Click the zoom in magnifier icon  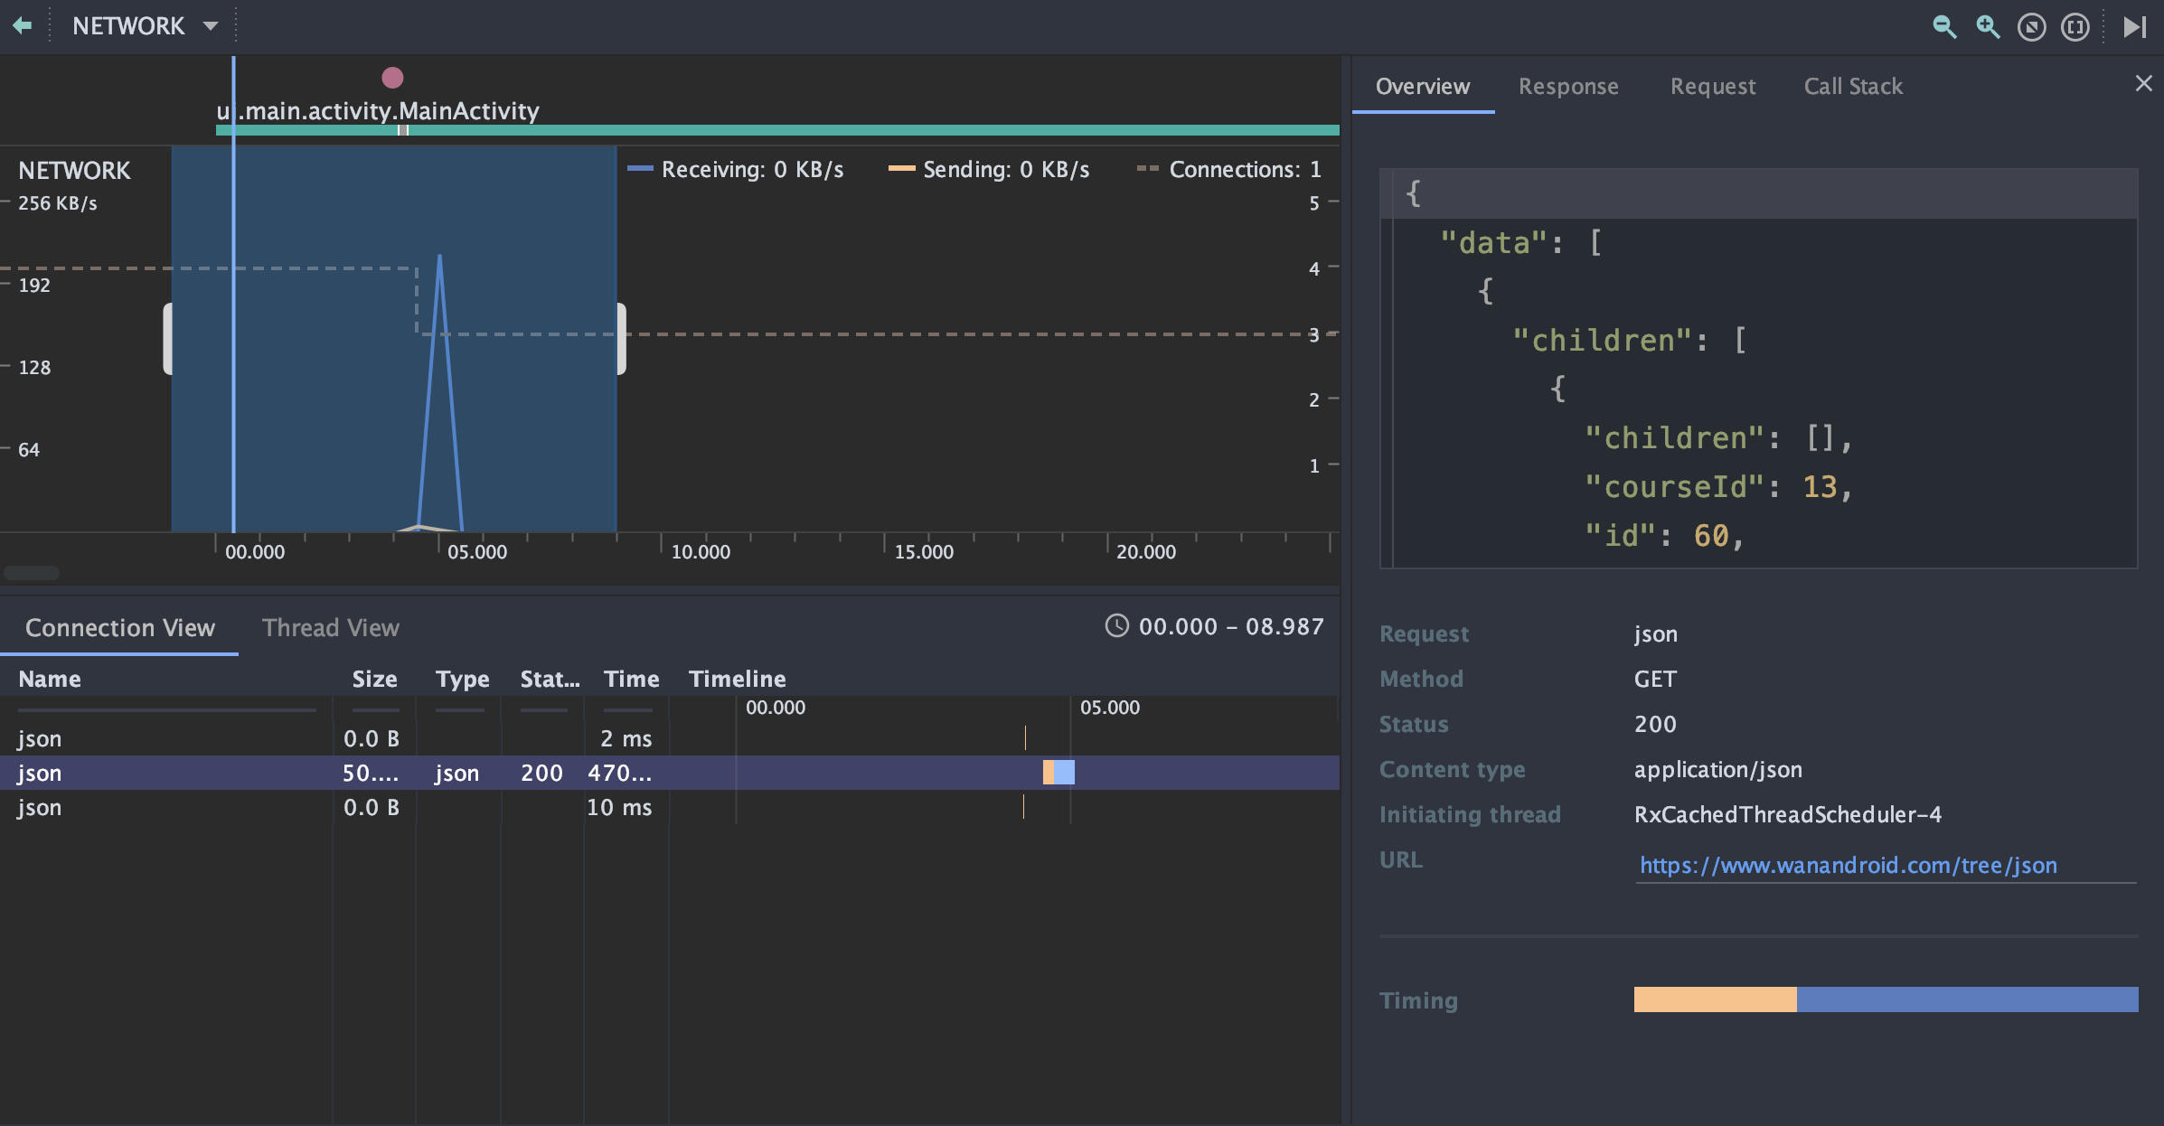1987,26
